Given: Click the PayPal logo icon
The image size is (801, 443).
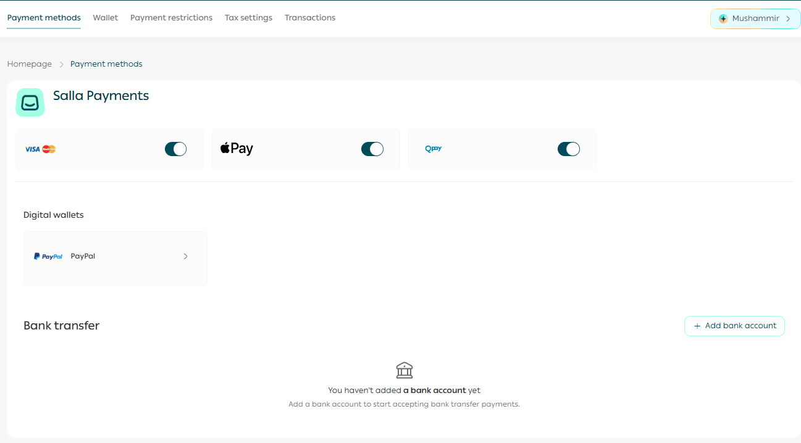Looking at the screenshot, I should (48, 256).
